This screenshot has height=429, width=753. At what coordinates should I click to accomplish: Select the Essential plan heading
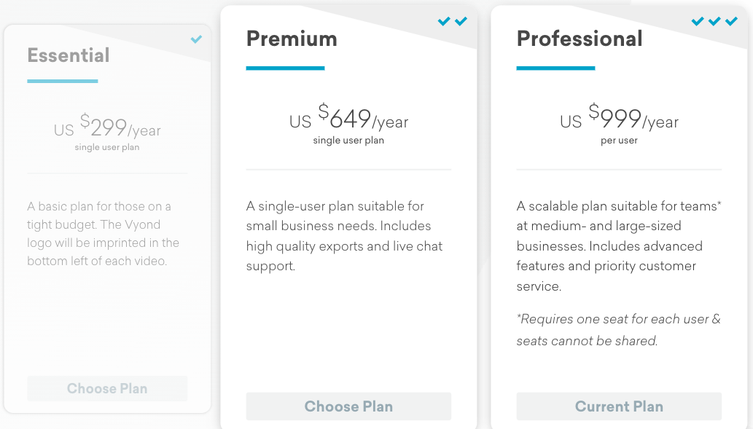click(69, 55)
